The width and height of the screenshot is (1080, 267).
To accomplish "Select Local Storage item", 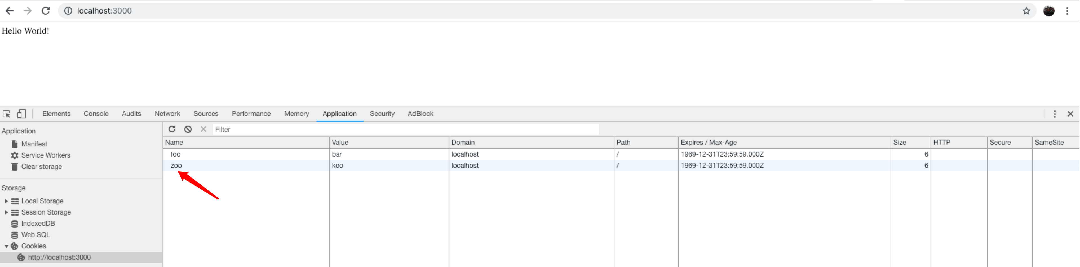I will click(42, 201).
